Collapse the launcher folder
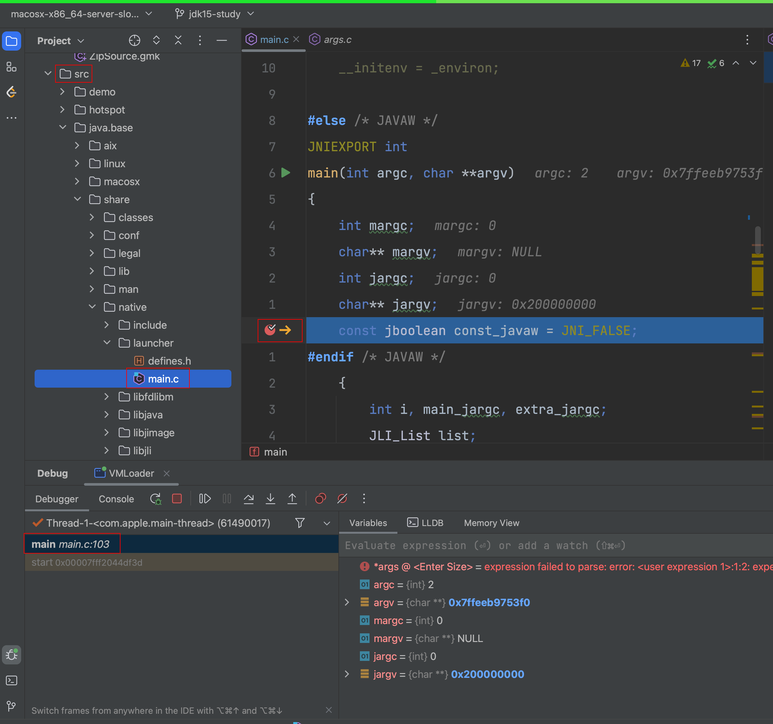The height and width of the screenshot is (724, 773). 107,343
